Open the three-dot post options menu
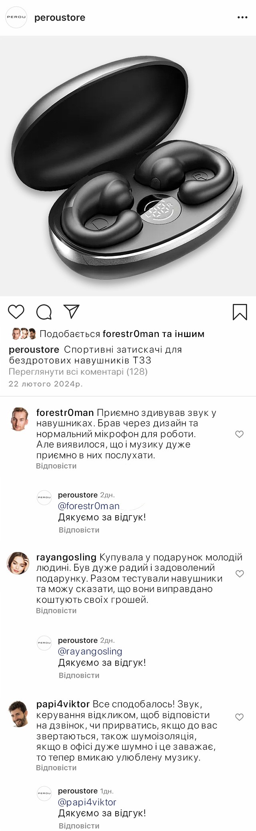 pos(242,18)
